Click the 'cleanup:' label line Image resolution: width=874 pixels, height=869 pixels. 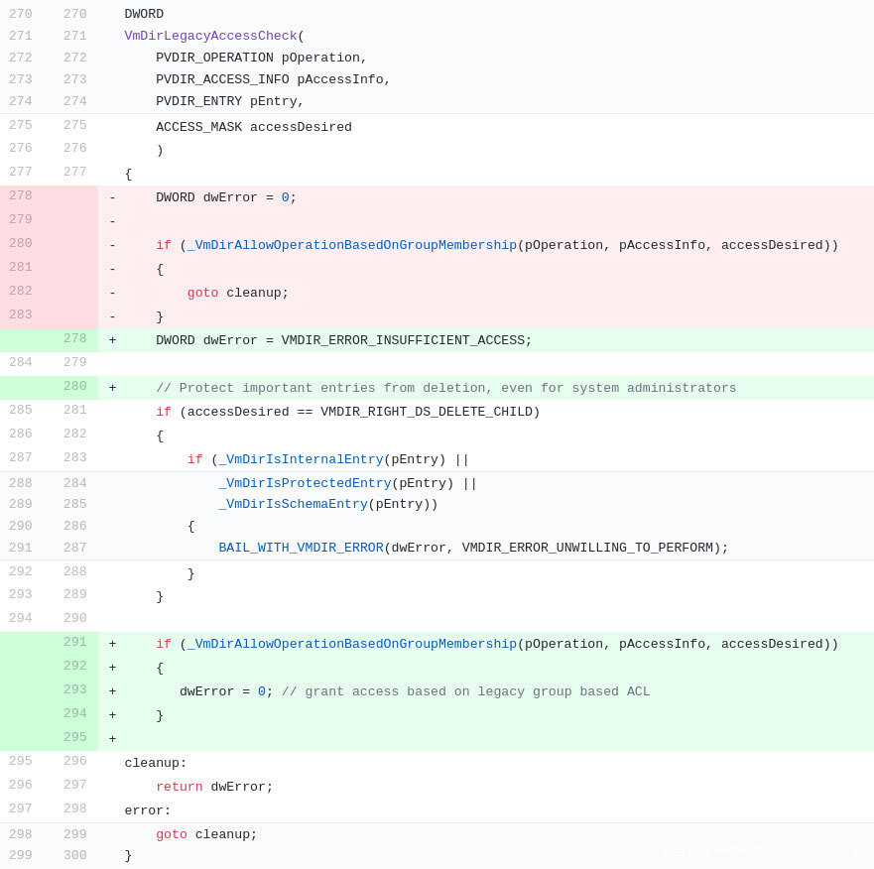tap(156, 764)
